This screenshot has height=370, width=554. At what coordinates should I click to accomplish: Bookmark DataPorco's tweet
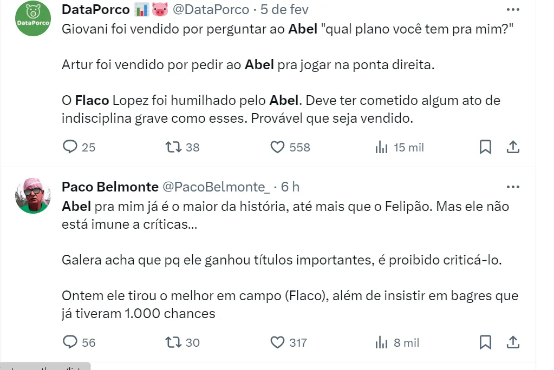pos(486,147)
